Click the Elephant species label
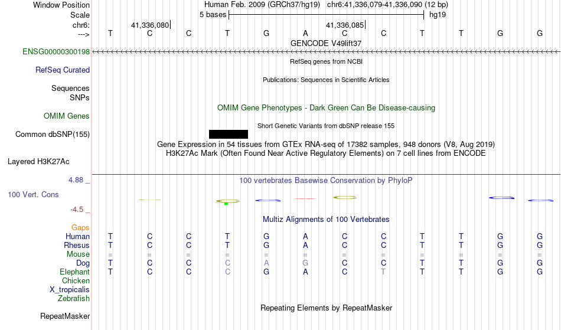 click(74, 272)
